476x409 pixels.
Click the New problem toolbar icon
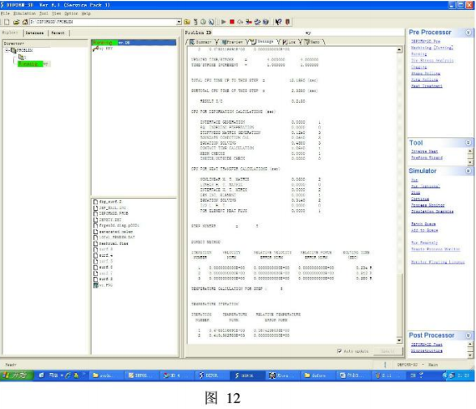click(7, 22)
